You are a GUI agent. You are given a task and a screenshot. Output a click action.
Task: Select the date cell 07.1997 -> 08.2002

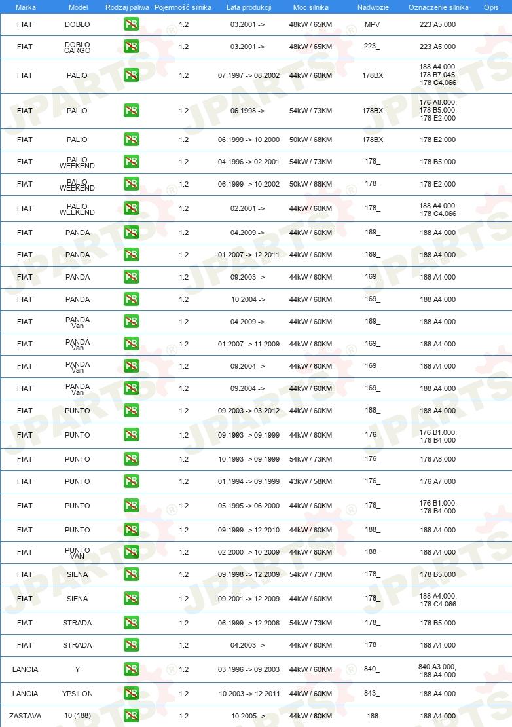(249, 75)
